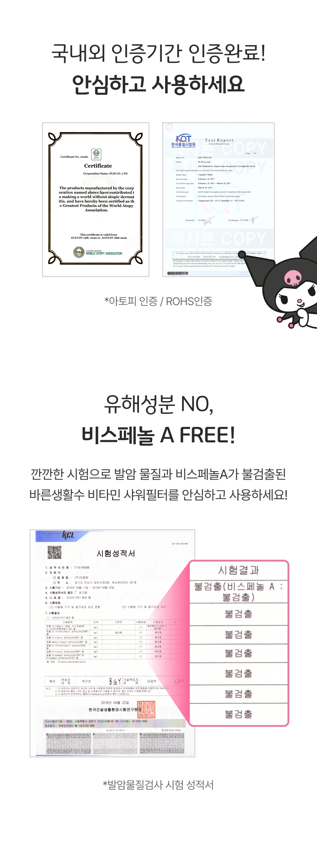Click the pink 시험결과 results callout box
This screenshot has width=317, height=849.
pyautogui.click(x=239, y=643)
